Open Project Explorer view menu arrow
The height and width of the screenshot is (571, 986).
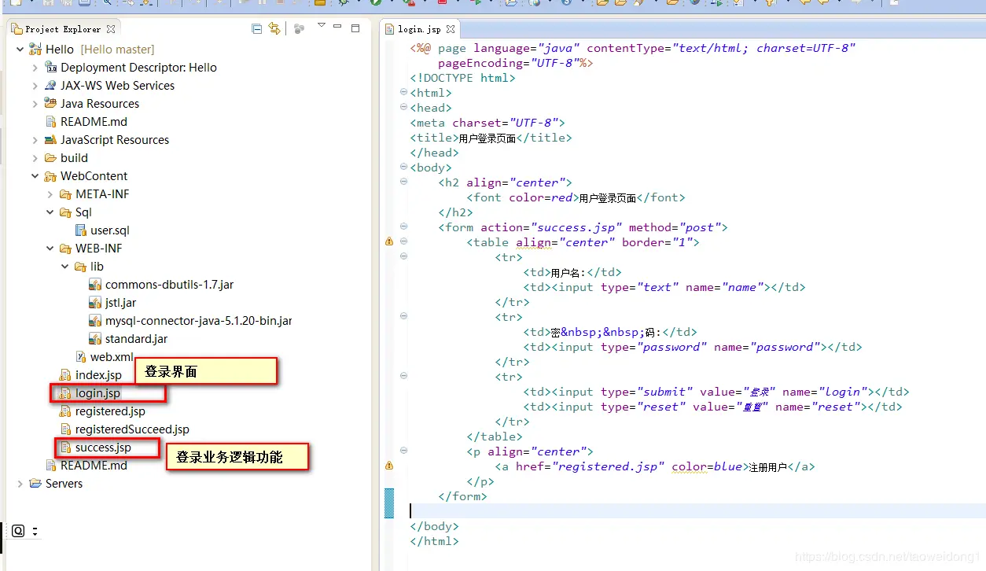click(321, 26)
